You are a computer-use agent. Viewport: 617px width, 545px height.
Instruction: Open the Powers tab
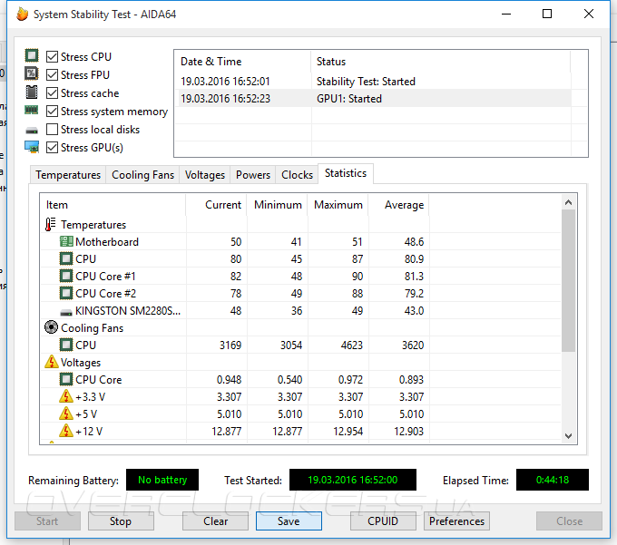click(253, 175)
